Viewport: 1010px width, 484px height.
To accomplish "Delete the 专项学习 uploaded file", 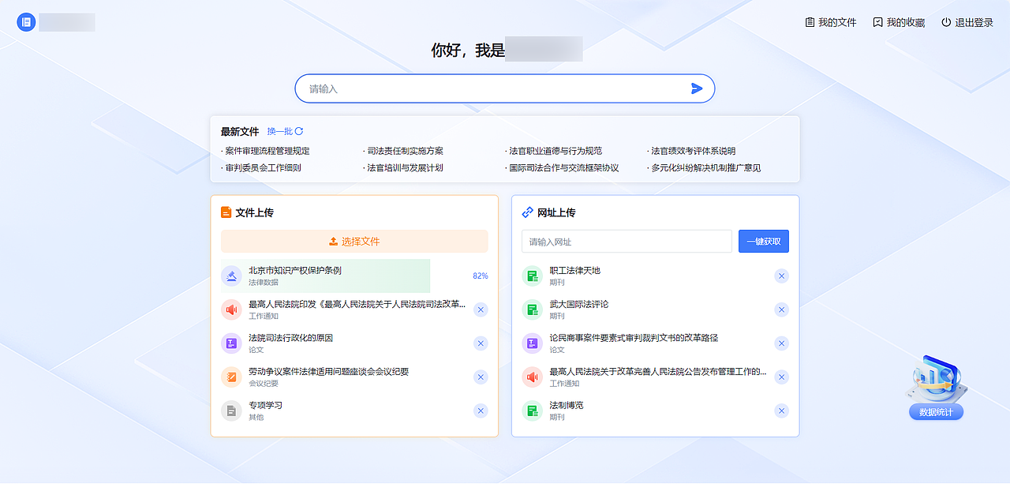I will 481,411.
